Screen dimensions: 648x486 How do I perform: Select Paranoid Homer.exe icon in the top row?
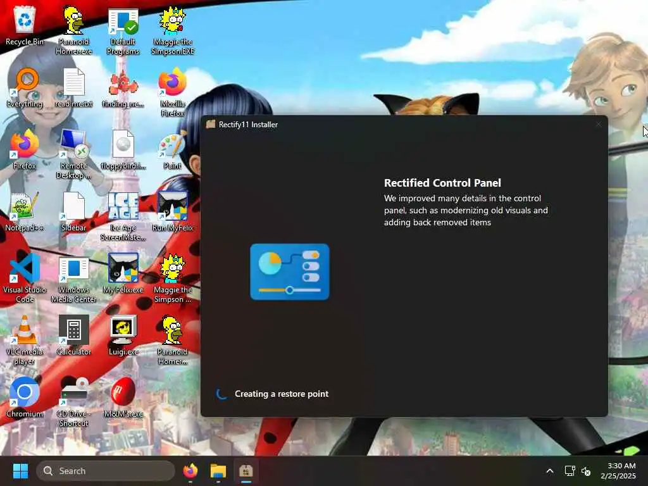(73, 30)
